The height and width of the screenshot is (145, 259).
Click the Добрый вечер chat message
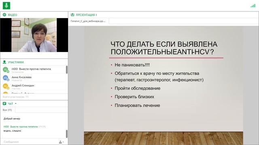pyautogui.click(x=12, y=118)
